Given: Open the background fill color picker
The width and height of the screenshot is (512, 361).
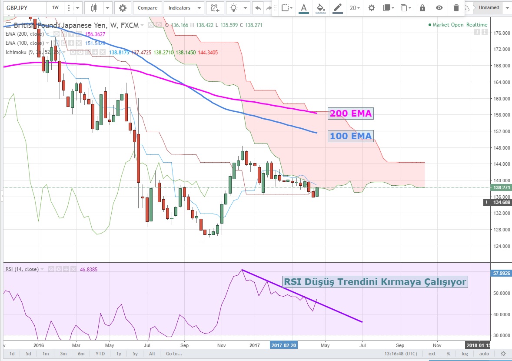Looking at the screenshot, I should [x=320, y=8].
